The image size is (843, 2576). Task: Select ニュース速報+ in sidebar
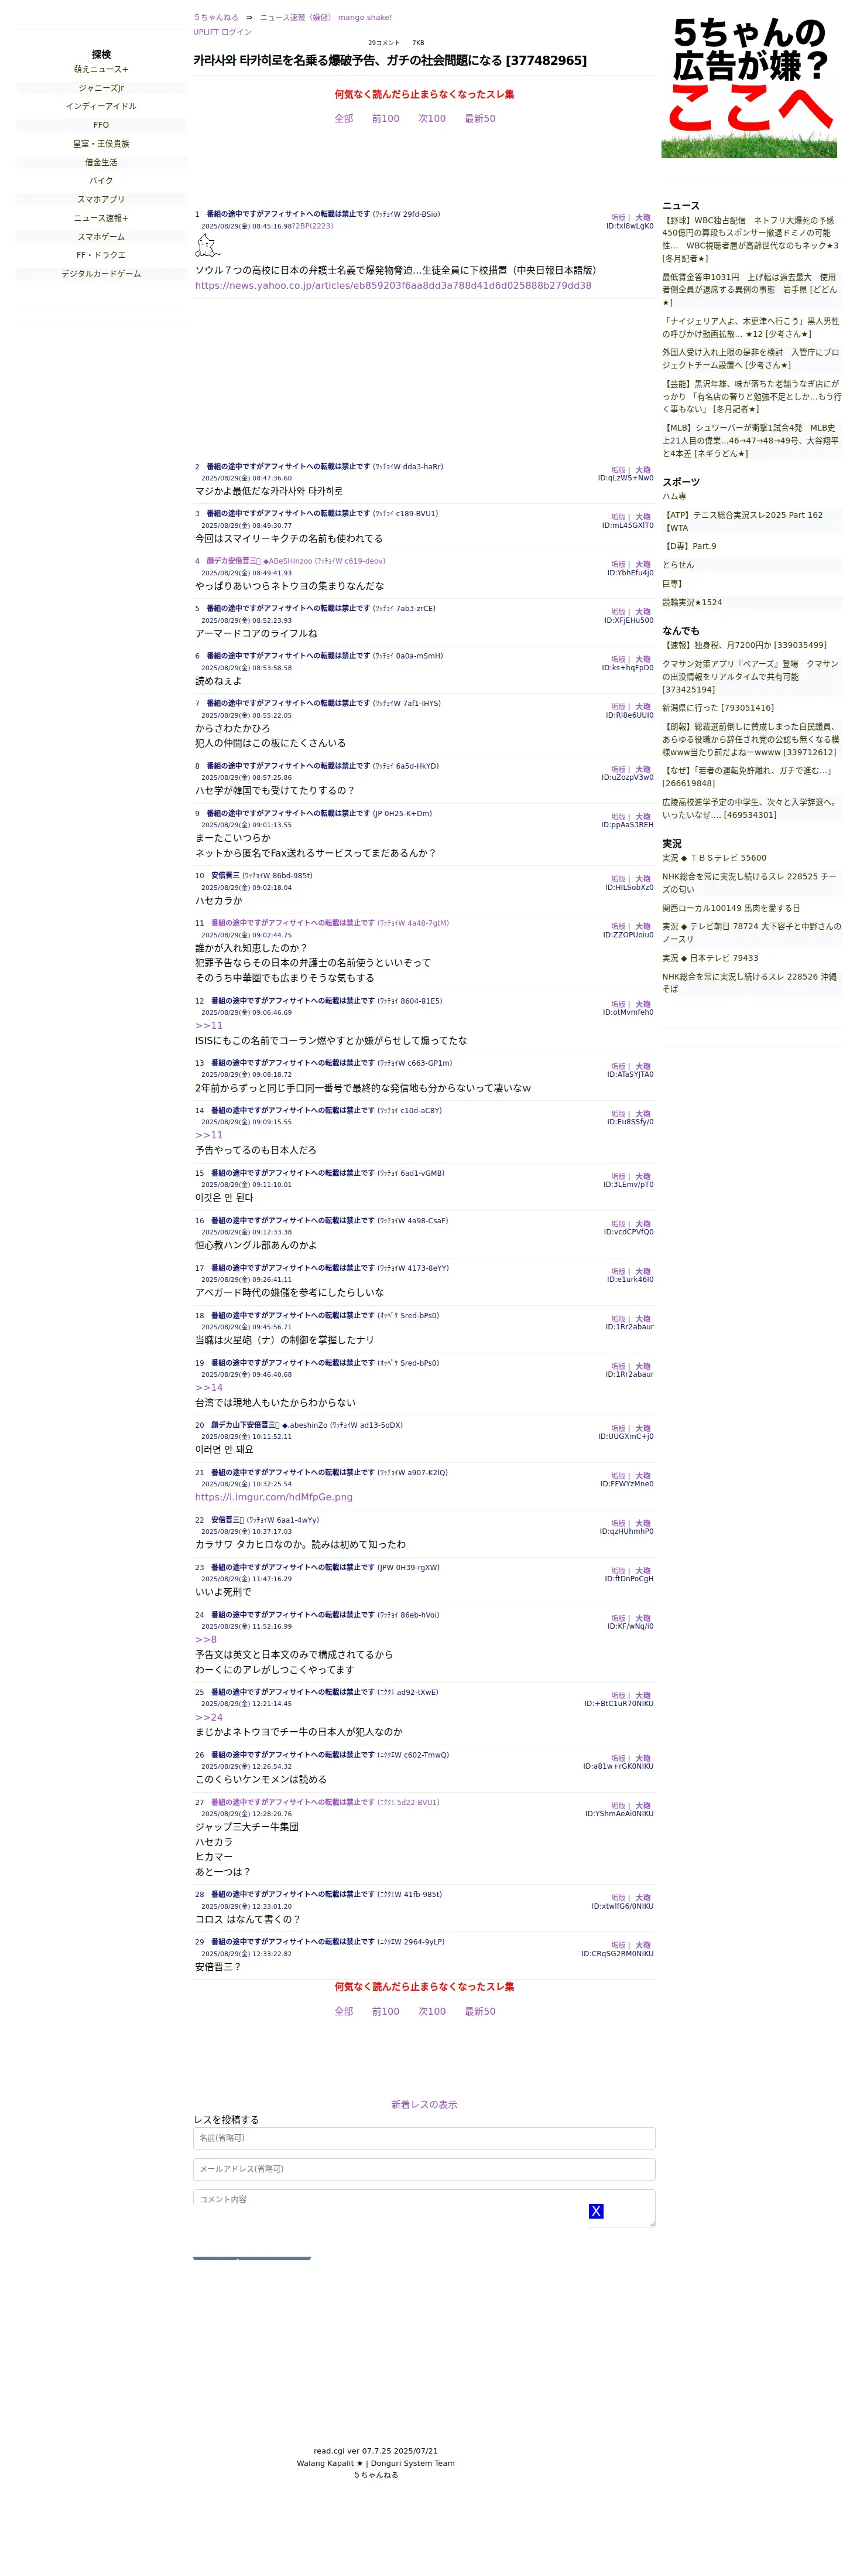tap(101, 218)
